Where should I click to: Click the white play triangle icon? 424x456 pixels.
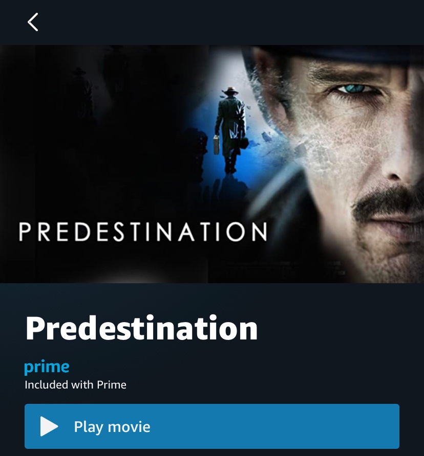pos(49,426)
